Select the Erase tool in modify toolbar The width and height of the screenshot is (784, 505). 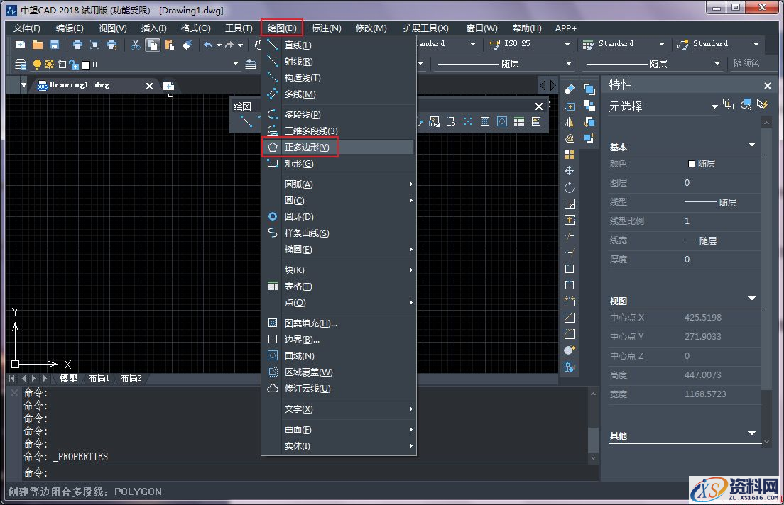[569, 89]
